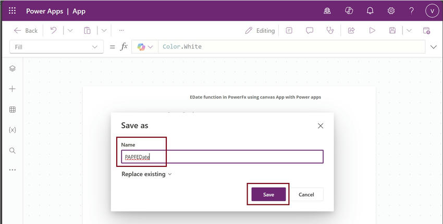Preview the app with the Play icon

click(372, 30)
